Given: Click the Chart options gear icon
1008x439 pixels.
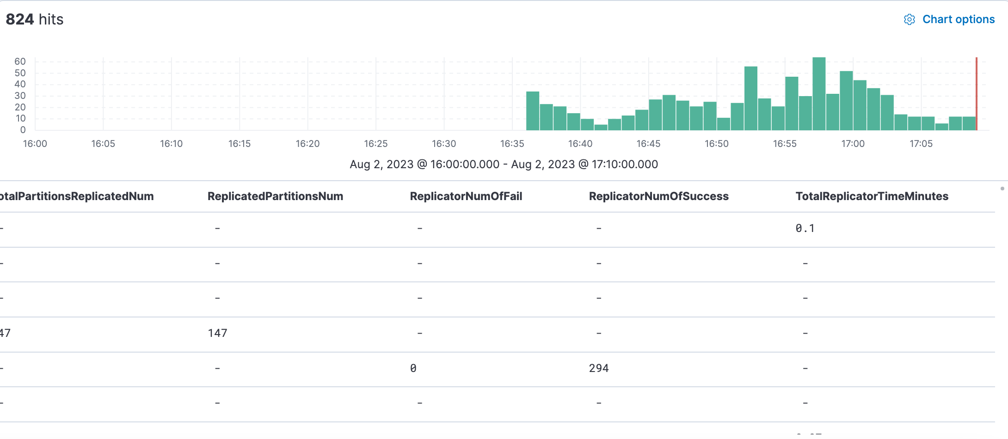Looking at the screenshot, I should click(909, 19).
